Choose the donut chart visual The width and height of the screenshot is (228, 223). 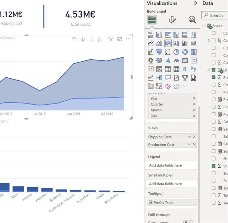pos(185,52)
